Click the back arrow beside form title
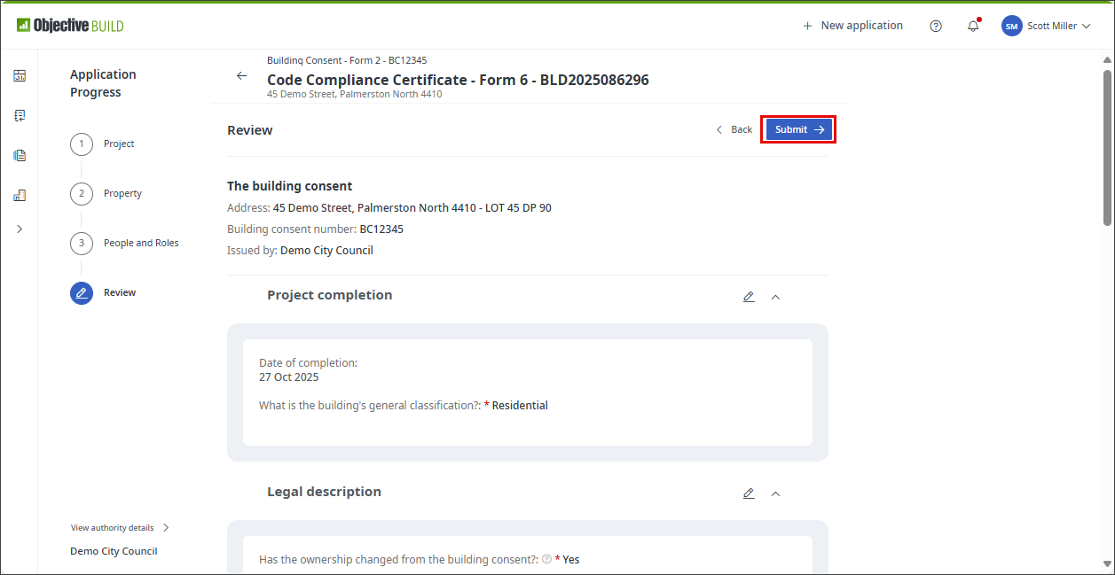 (x=241, y=76)
